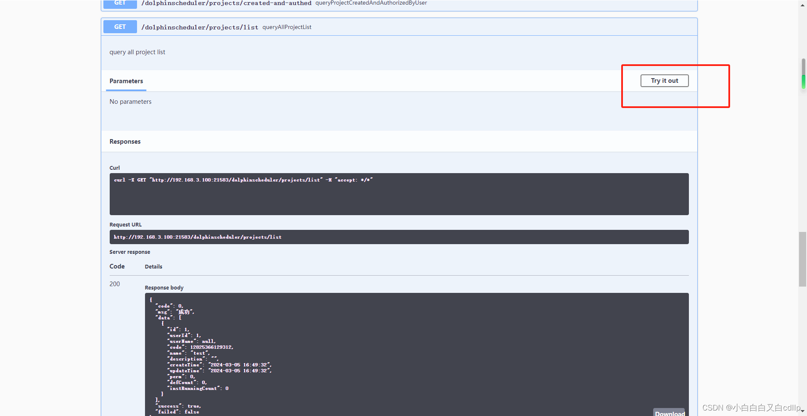Click the 'query all project list' description

[137, 52]
